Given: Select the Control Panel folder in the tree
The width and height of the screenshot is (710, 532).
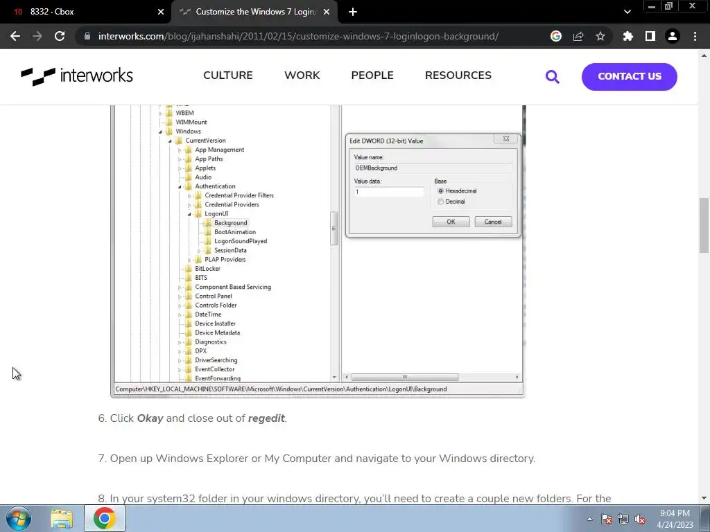Looking at the screenshot, I should (214, 296).
